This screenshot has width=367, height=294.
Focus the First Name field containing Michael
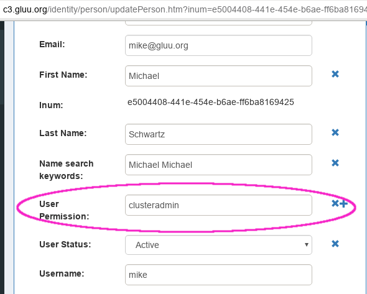coord(218,76)
